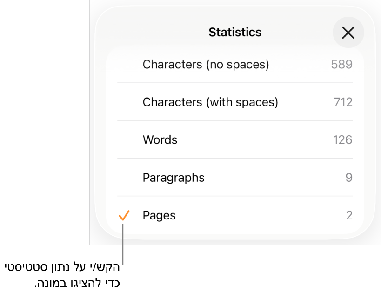Close the Statistics panel
This screenshot has width=381, height=292.
[x=348, y=33]
